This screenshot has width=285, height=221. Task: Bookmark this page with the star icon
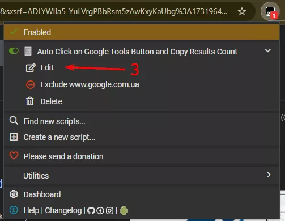[x=242, y=12]
